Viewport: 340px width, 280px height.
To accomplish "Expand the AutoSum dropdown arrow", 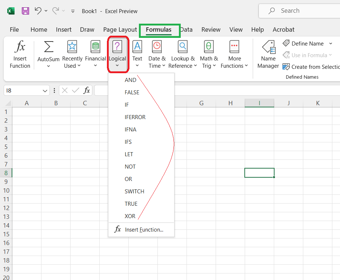I will coord(49,66).
